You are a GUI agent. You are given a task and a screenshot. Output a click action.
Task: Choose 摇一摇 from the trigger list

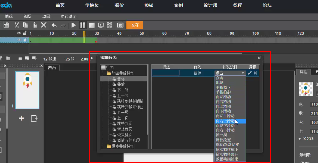coord(230,135)
